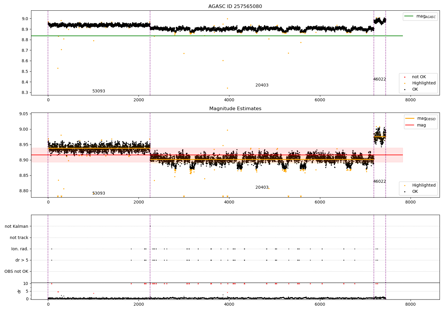This screenshot has width=444, height=311.
Task: Select the mag AGASC legend entry
Action: (420, 16)
